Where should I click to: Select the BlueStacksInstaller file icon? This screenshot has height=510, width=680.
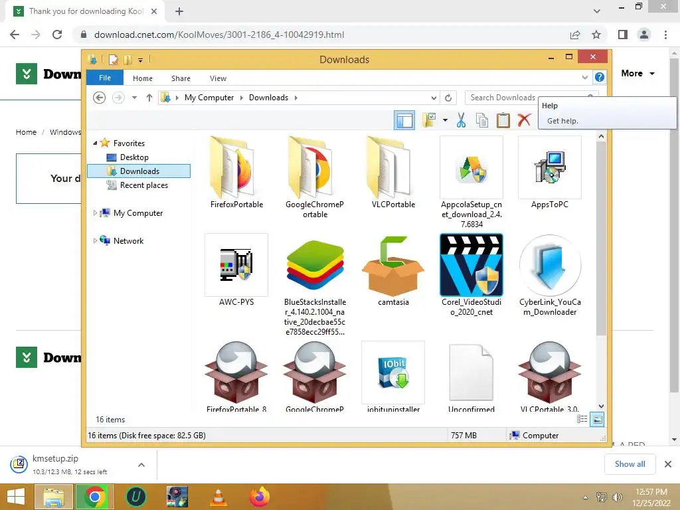pyautogui.click(x=315, y=265)
